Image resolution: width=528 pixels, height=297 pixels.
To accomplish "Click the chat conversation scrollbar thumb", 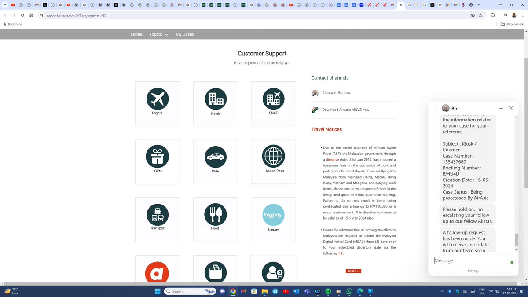I will point(517,240).
